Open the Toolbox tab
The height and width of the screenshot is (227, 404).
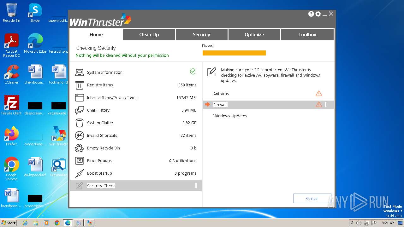tap(307, 35)
